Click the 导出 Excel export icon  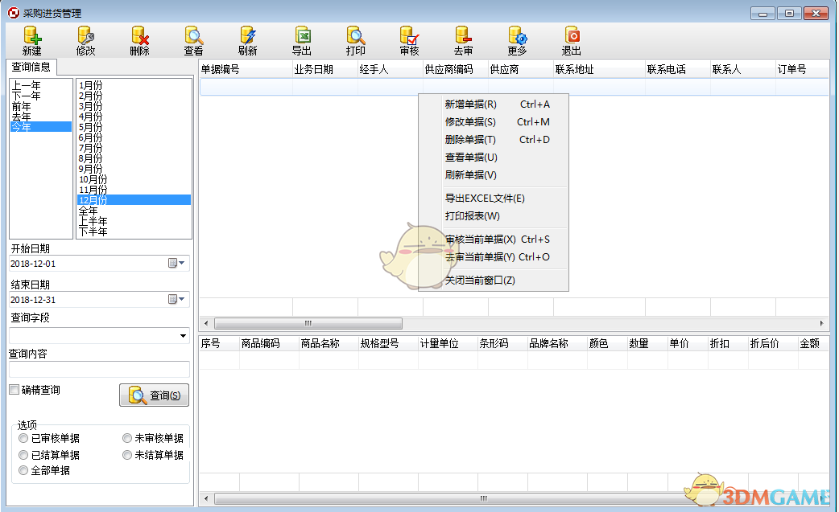[x=301, y=40]
